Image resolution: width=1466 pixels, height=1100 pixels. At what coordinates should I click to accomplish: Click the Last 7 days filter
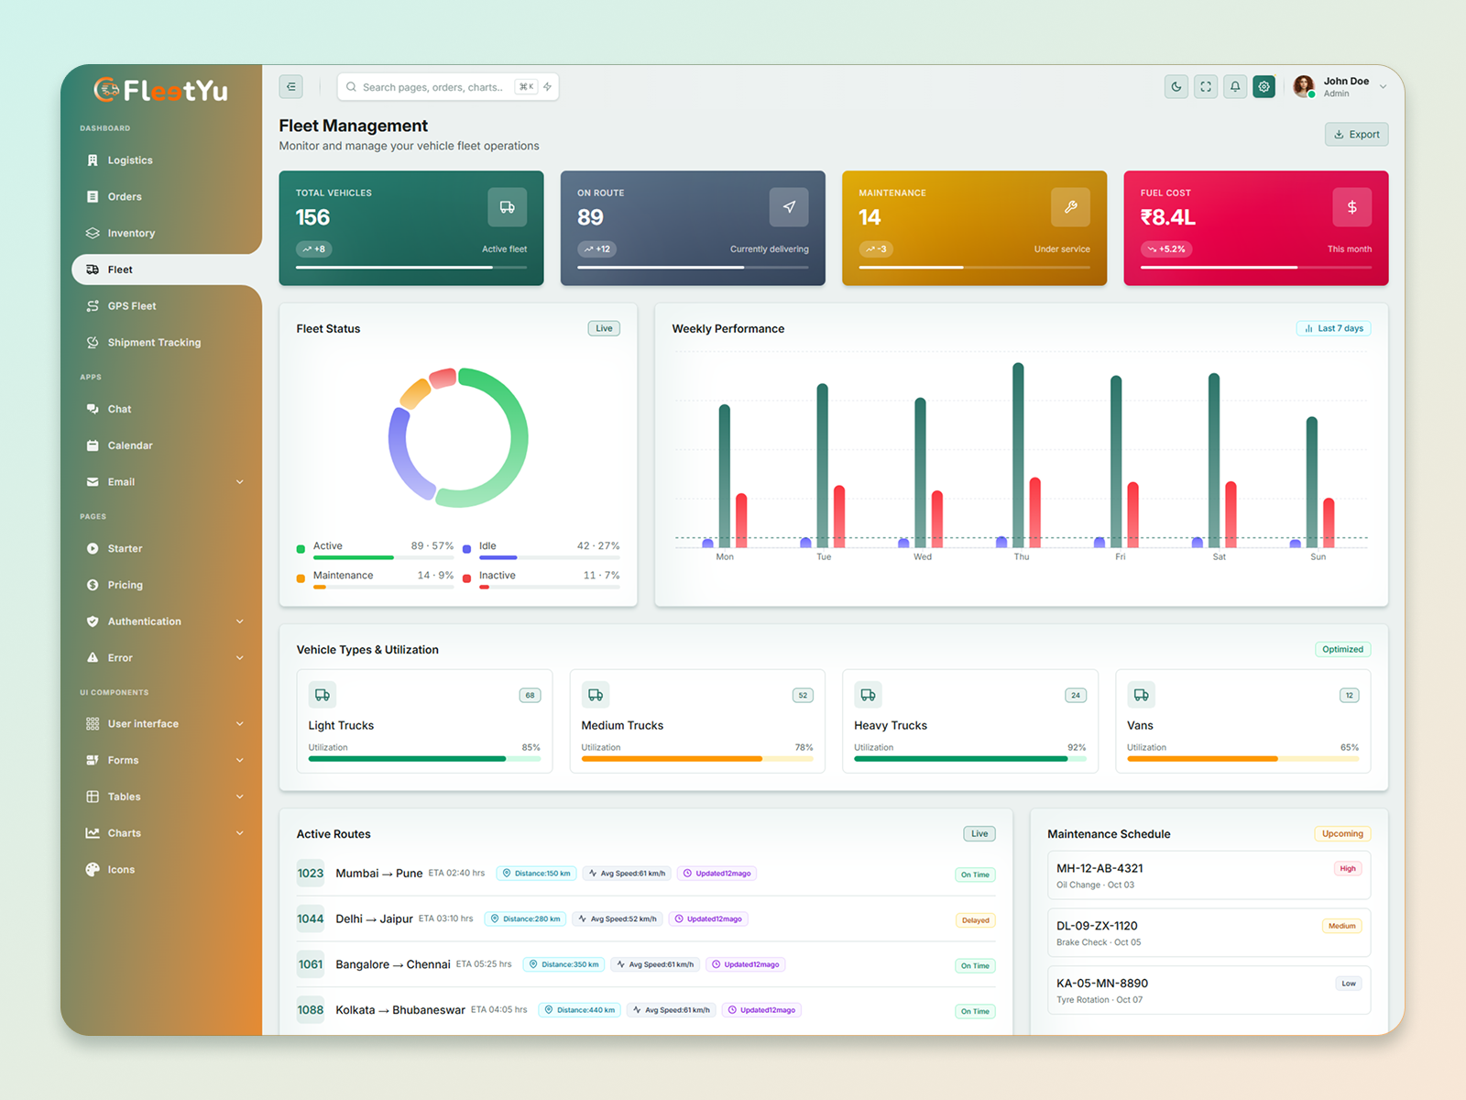1334,328
